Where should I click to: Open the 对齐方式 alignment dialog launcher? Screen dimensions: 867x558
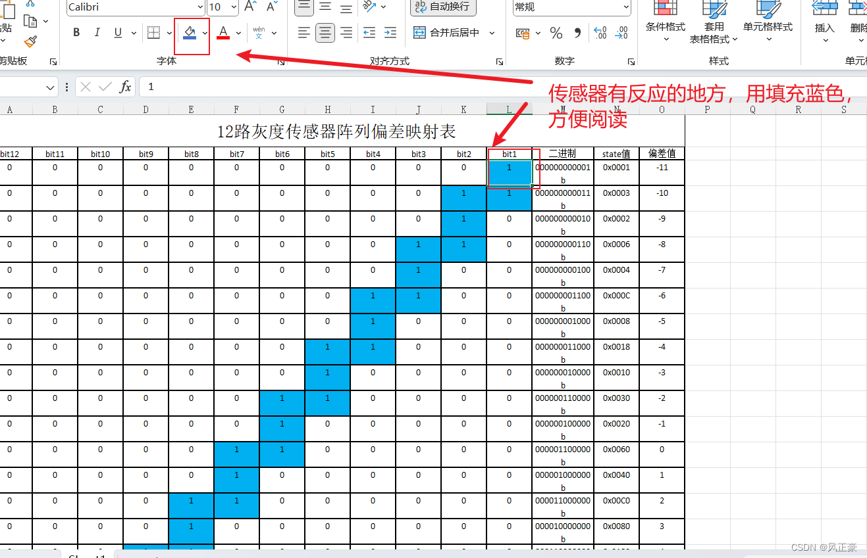[500, 62]
